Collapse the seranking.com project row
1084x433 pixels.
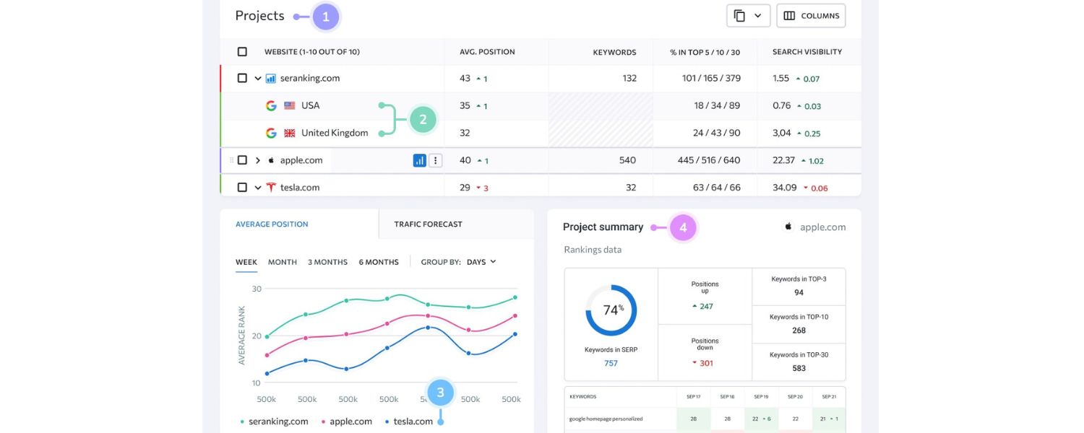point(257,77)
